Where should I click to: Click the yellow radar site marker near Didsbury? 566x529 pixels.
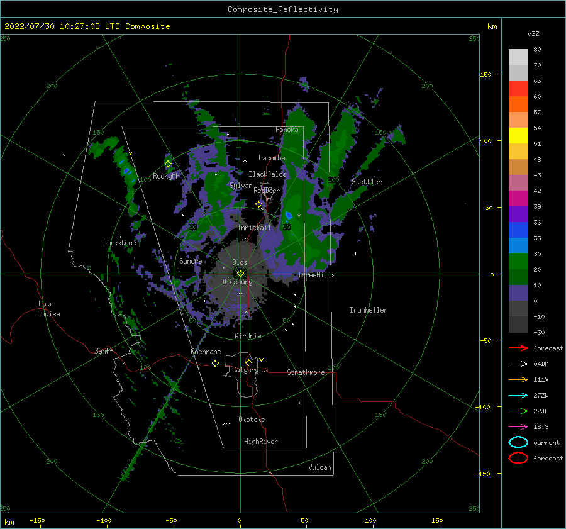tap(240, 274)
